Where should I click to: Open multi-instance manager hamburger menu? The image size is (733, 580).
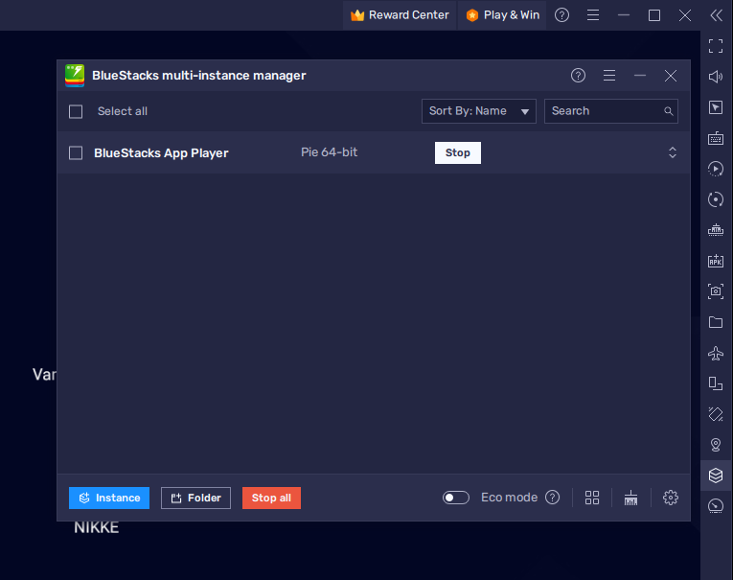[609, 76]
